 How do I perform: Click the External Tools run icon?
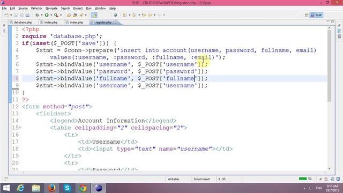tap(56, 15)
